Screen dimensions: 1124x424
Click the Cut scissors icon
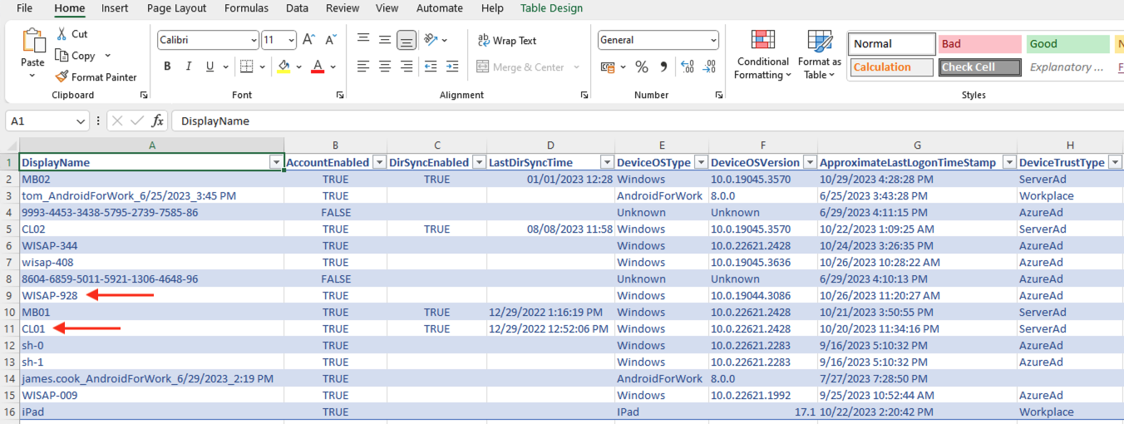62,34
